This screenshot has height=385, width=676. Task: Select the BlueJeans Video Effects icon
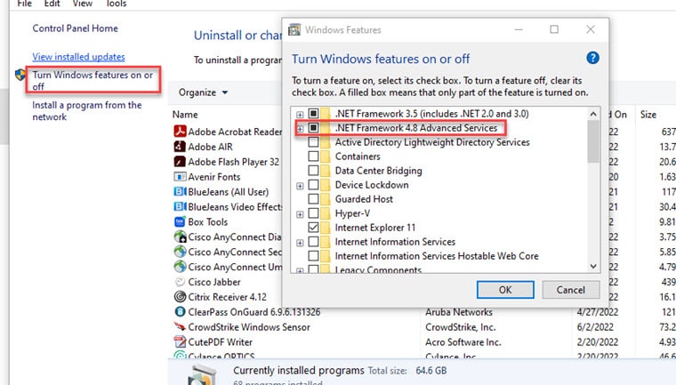[x=180, y=206]
